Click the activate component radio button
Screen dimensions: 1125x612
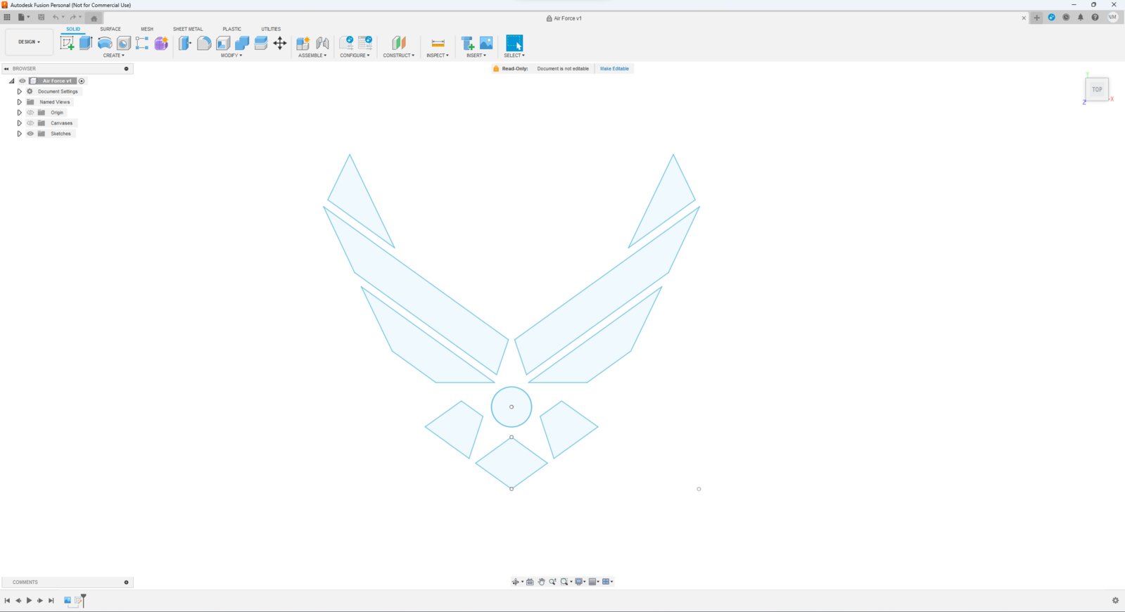(82, 81)
